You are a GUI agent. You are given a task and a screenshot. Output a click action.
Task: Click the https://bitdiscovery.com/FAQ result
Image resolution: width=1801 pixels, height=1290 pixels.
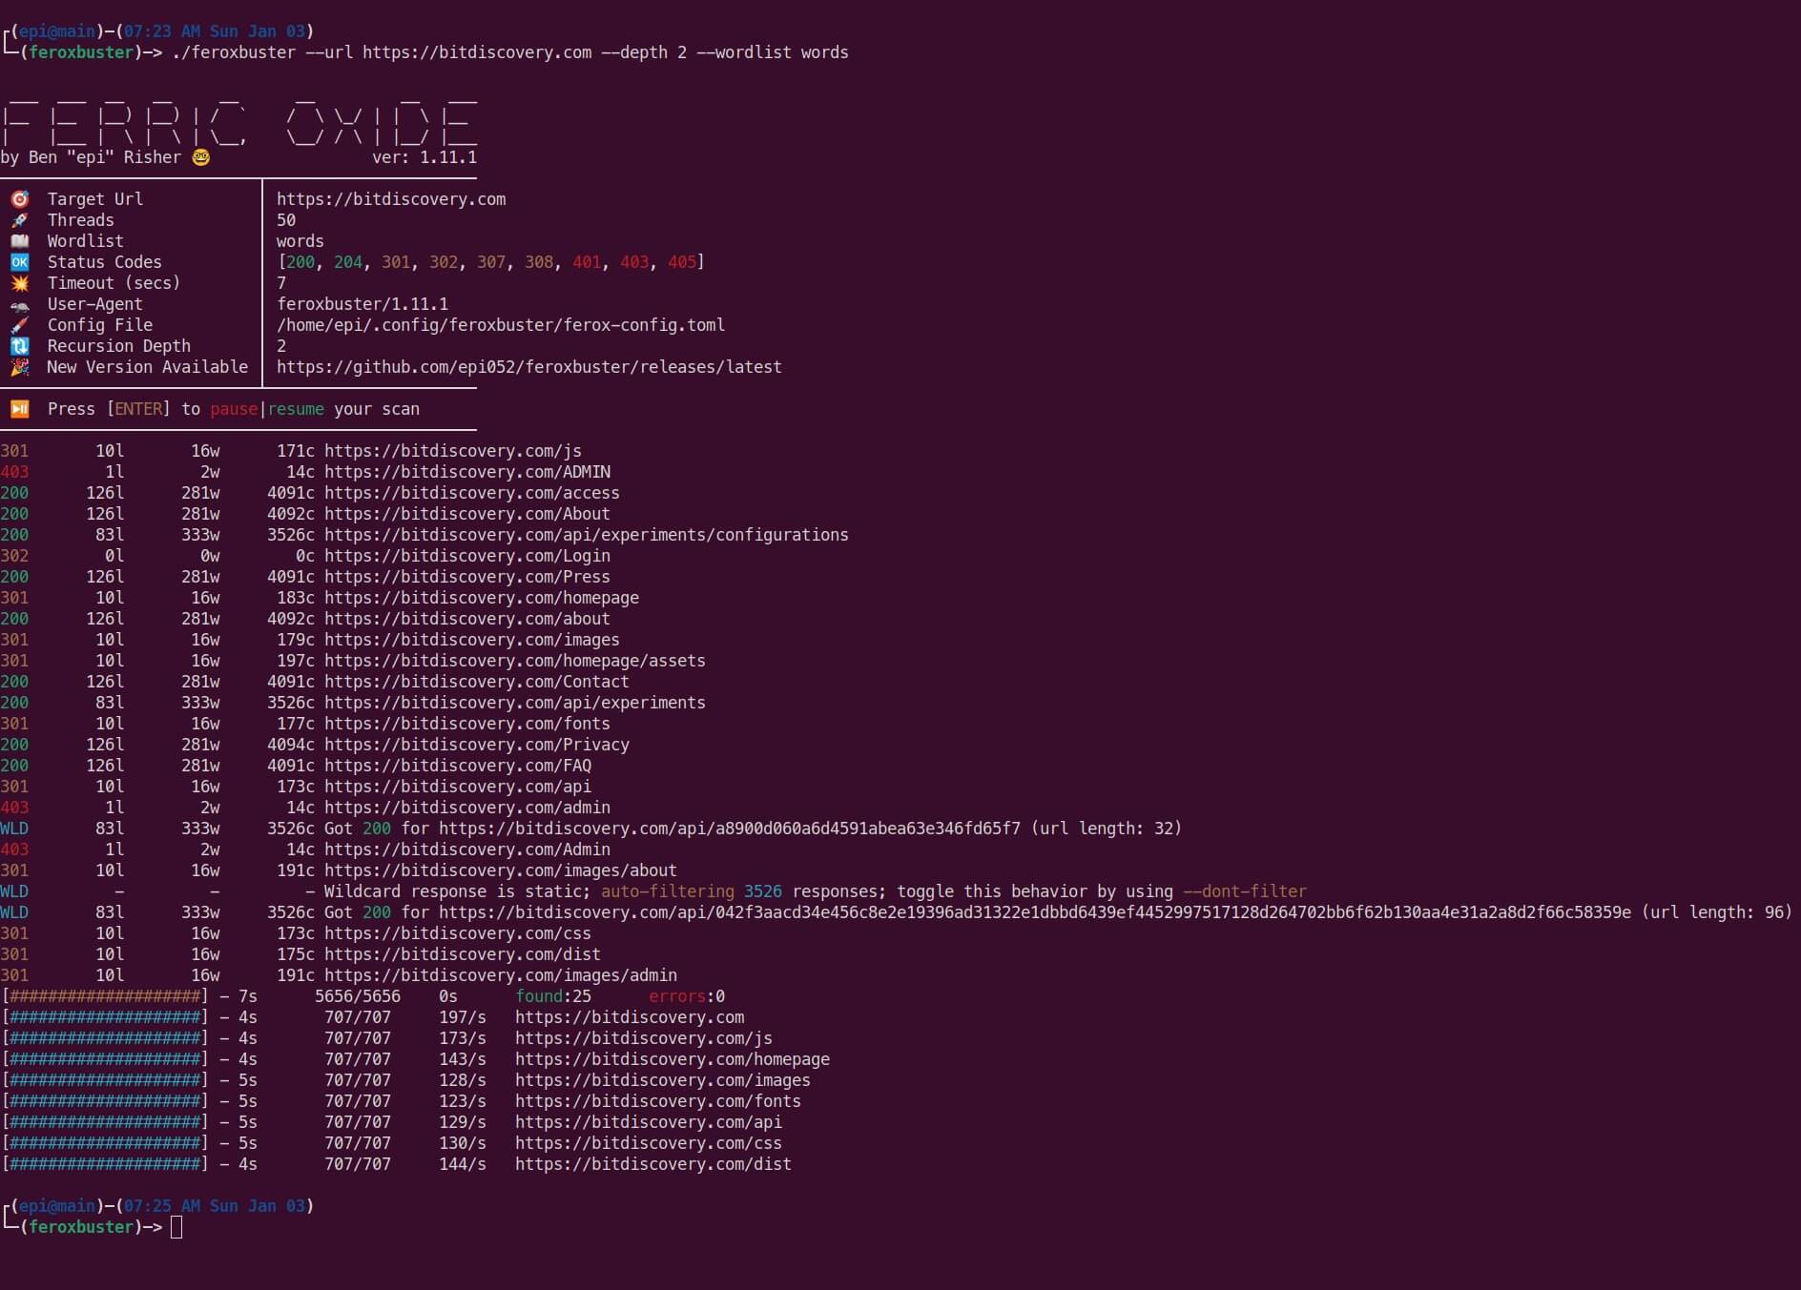(x=458, y=766)
